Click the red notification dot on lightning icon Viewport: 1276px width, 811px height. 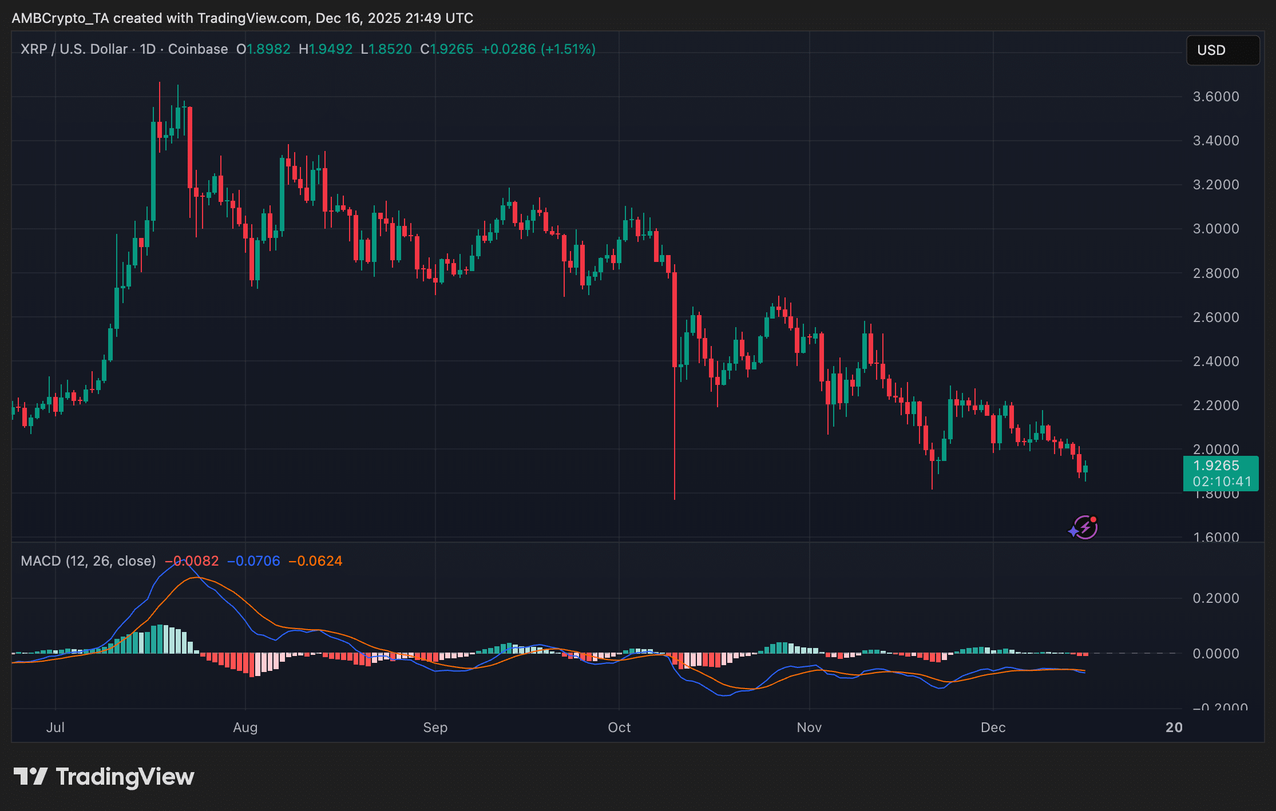tap(1093, 519)
